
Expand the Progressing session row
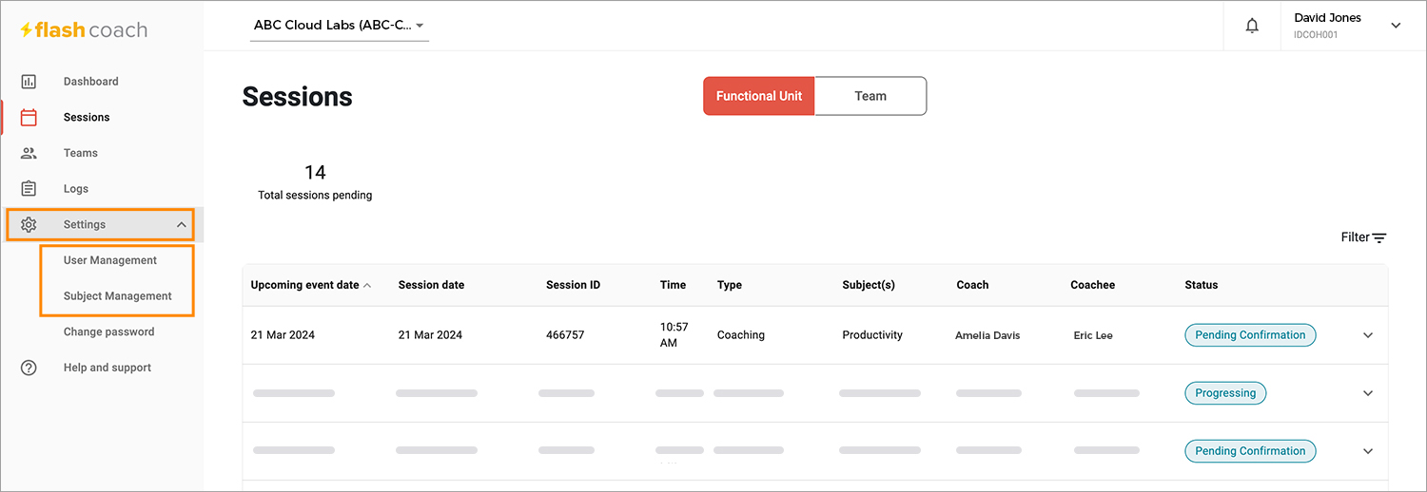point(1368,393)
